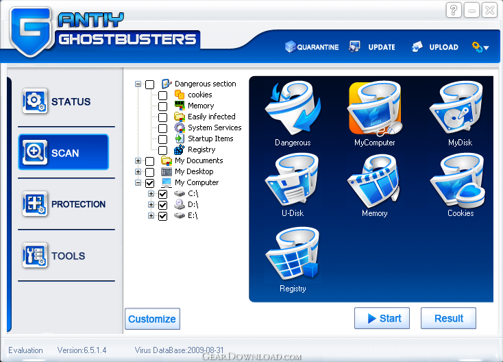Enable the Memory checkbox in tree
503x362 pixels.
[163, 106]
